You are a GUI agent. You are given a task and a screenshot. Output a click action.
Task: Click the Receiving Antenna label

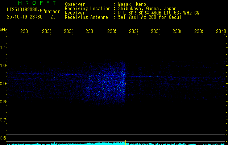pos(86,17)
